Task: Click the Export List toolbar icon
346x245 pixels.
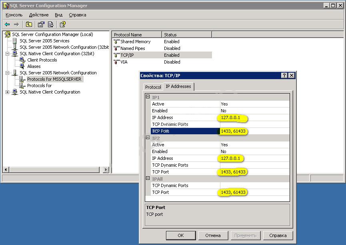Action: (51, 24)
